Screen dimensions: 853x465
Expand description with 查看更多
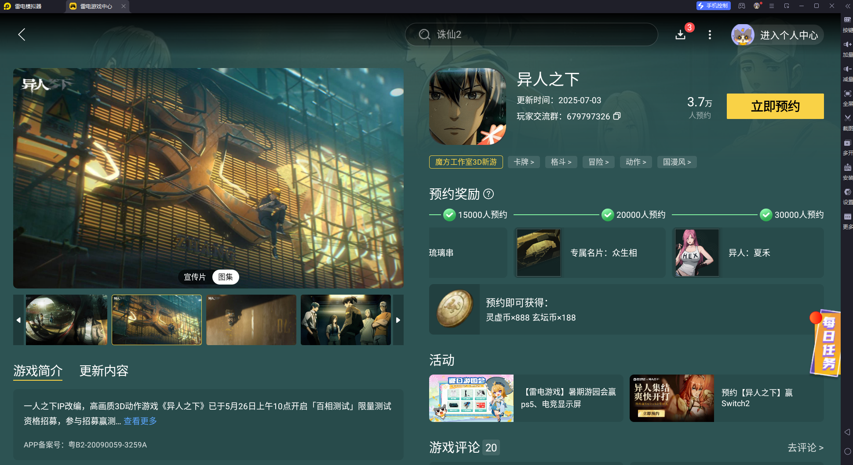[140, 421]
